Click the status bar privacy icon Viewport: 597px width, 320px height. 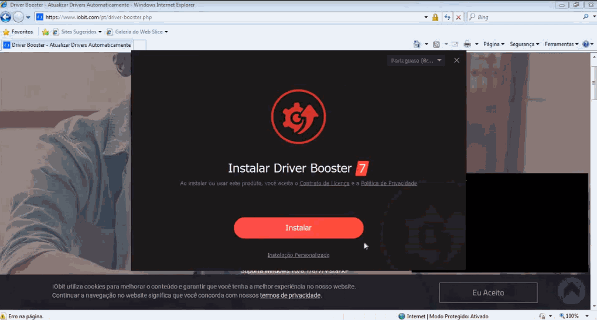click(542, 316)
